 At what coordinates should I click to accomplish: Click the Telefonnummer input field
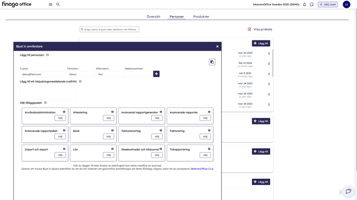(x=138, y=74)
